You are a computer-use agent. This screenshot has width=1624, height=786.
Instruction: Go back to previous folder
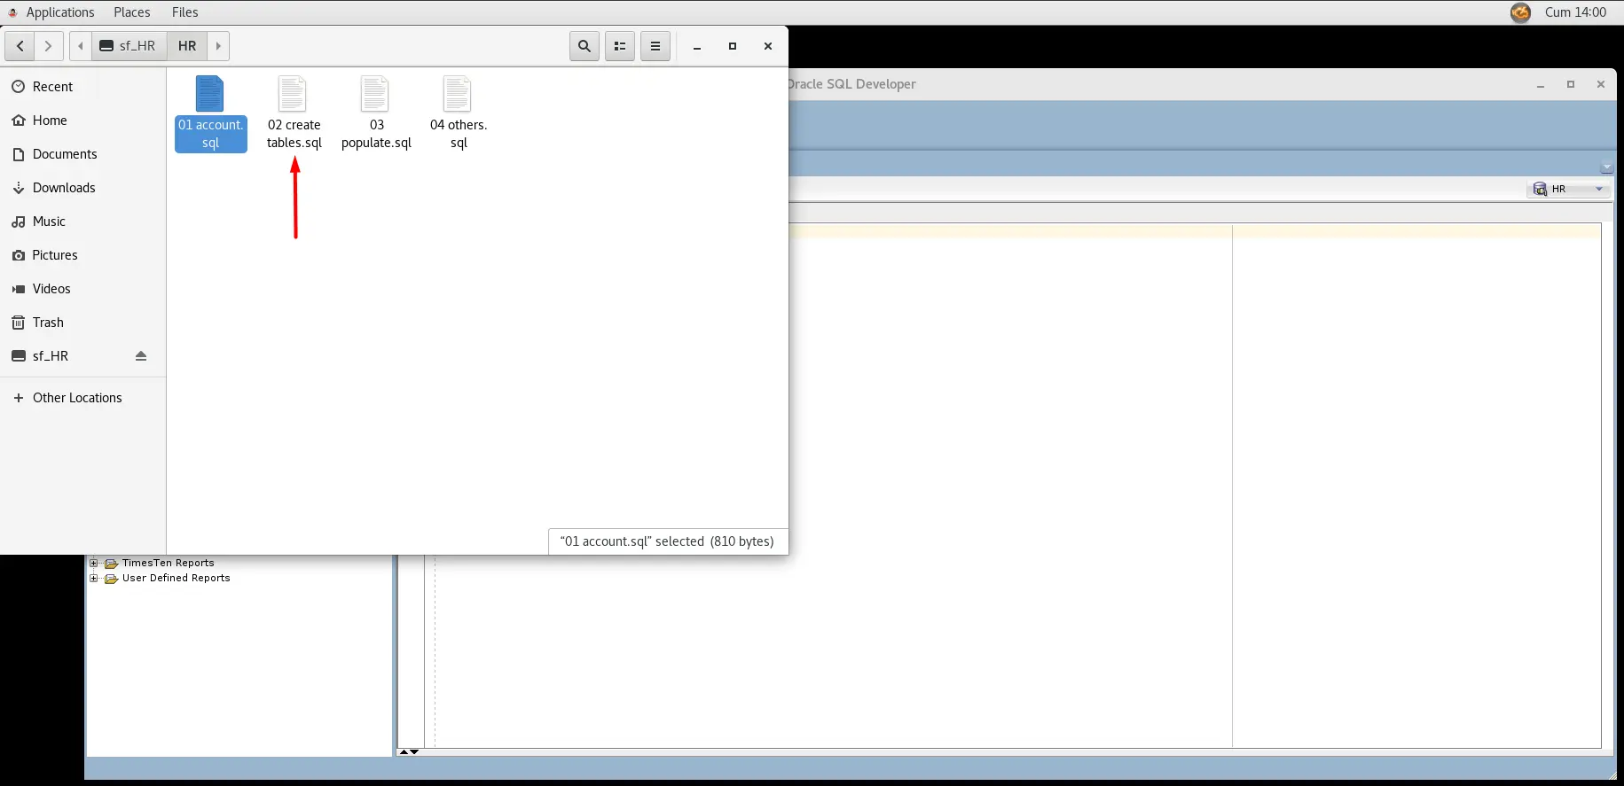[x=20, y=46]
